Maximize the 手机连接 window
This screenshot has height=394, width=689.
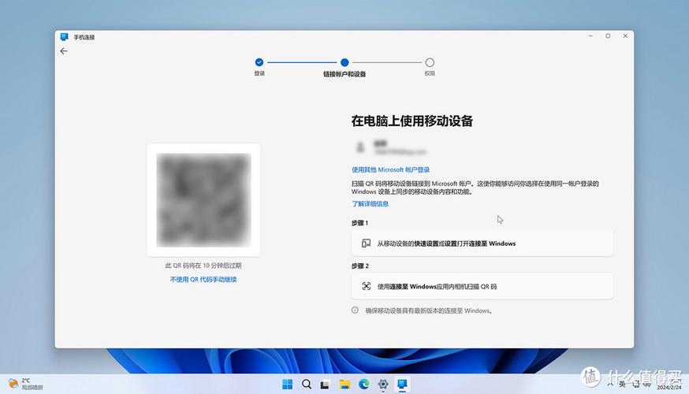pos(608,36)
